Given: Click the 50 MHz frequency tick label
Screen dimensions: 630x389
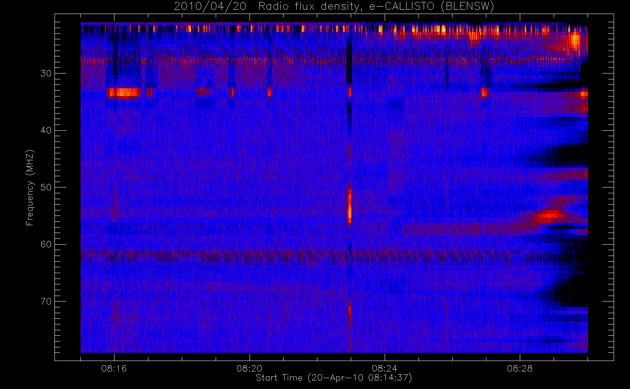Looking at the screenshot, I should [46, 187].
